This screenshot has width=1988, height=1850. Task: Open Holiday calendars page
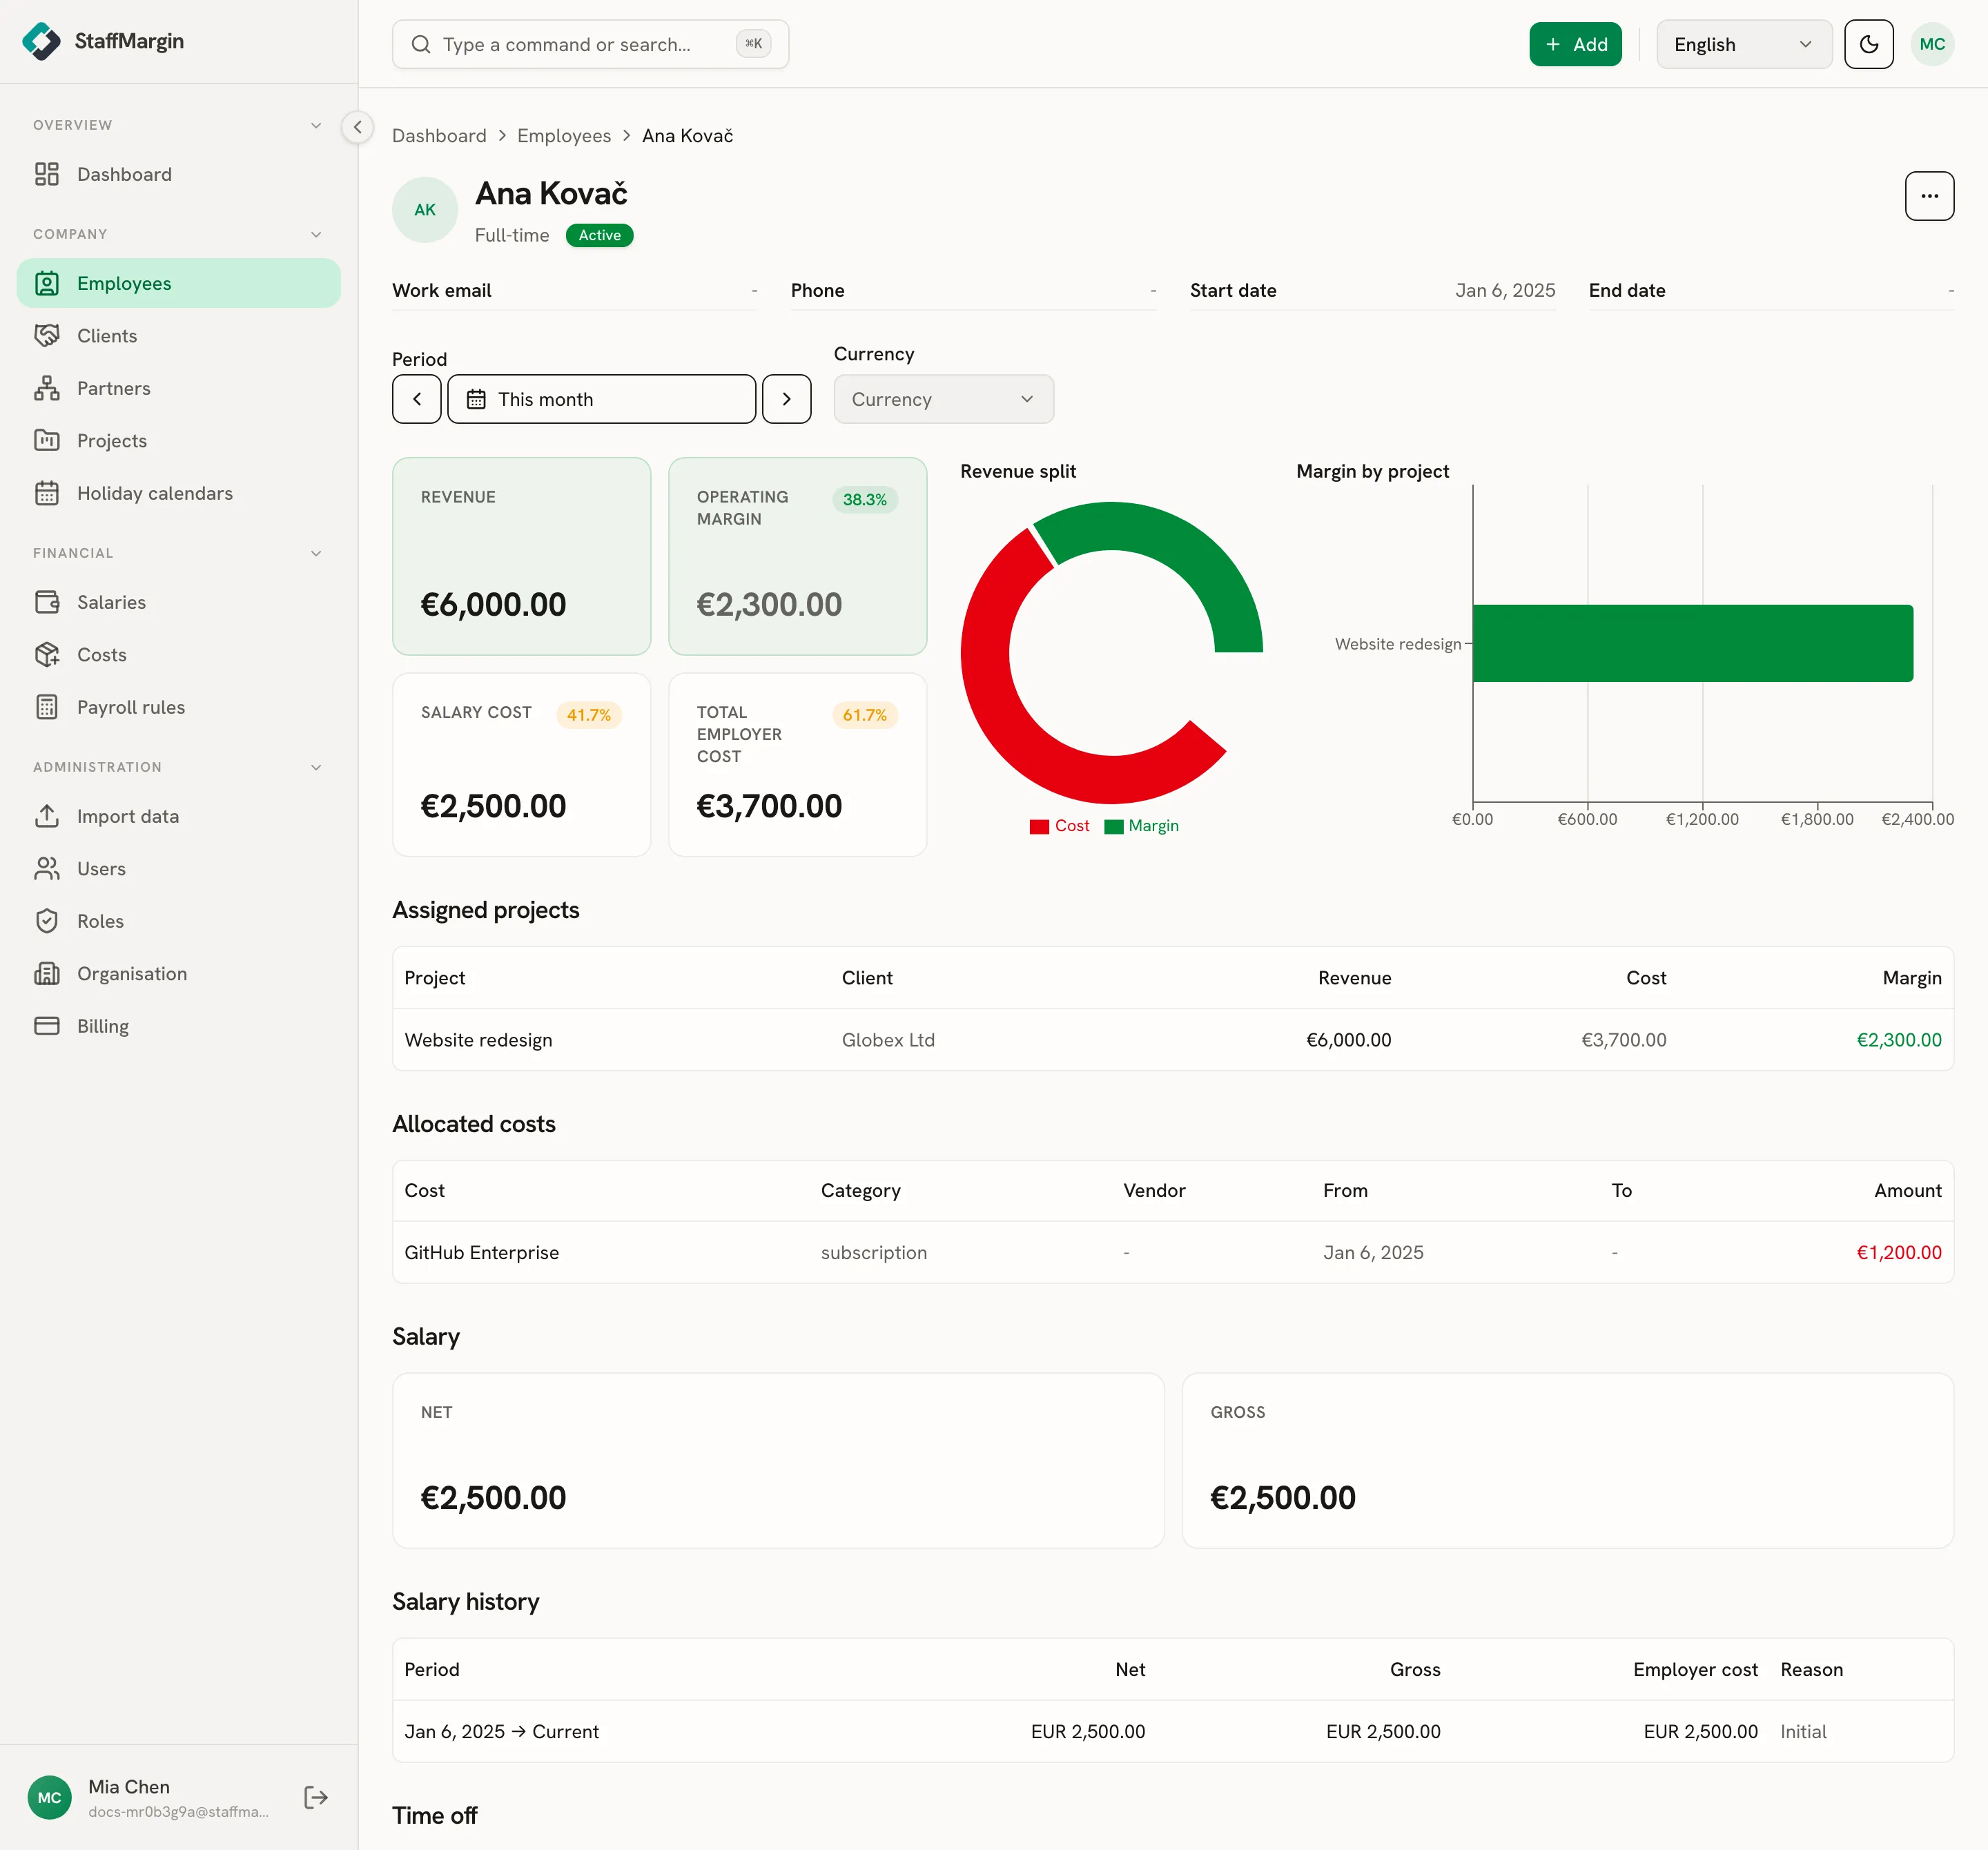tap(178, 493)
